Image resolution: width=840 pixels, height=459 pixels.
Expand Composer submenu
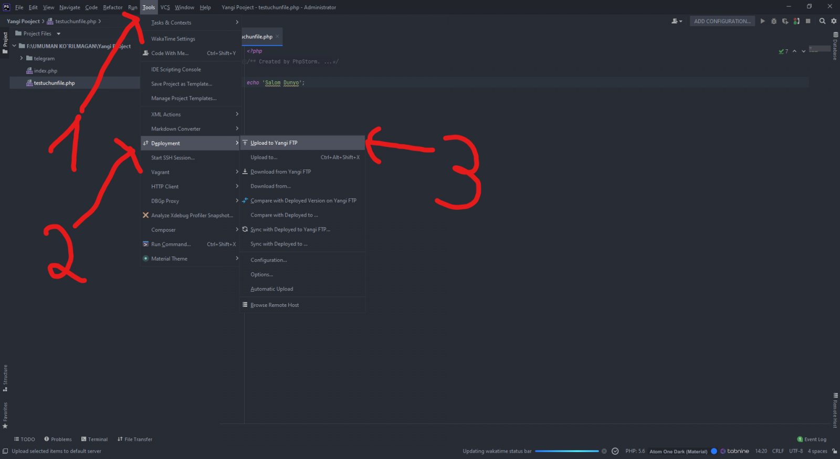pyautogui.click(x=191, y=230)
